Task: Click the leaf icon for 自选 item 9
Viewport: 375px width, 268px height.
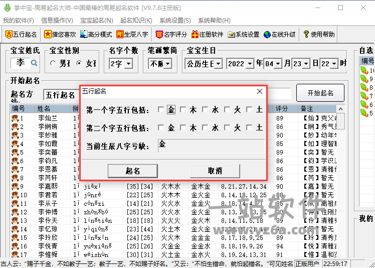Action: point(364,79)
